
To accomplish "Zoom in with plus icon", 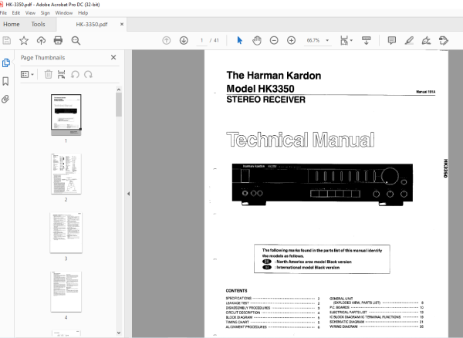I will click(291, 40).
